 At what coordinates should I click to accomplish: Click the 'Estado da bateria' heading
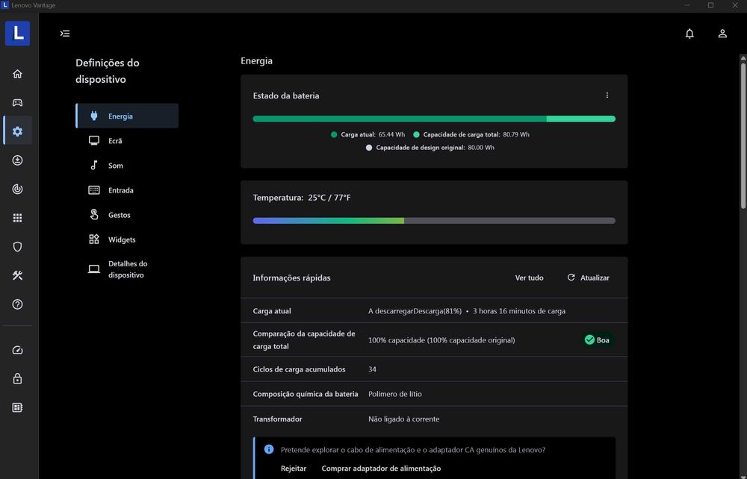286,96
